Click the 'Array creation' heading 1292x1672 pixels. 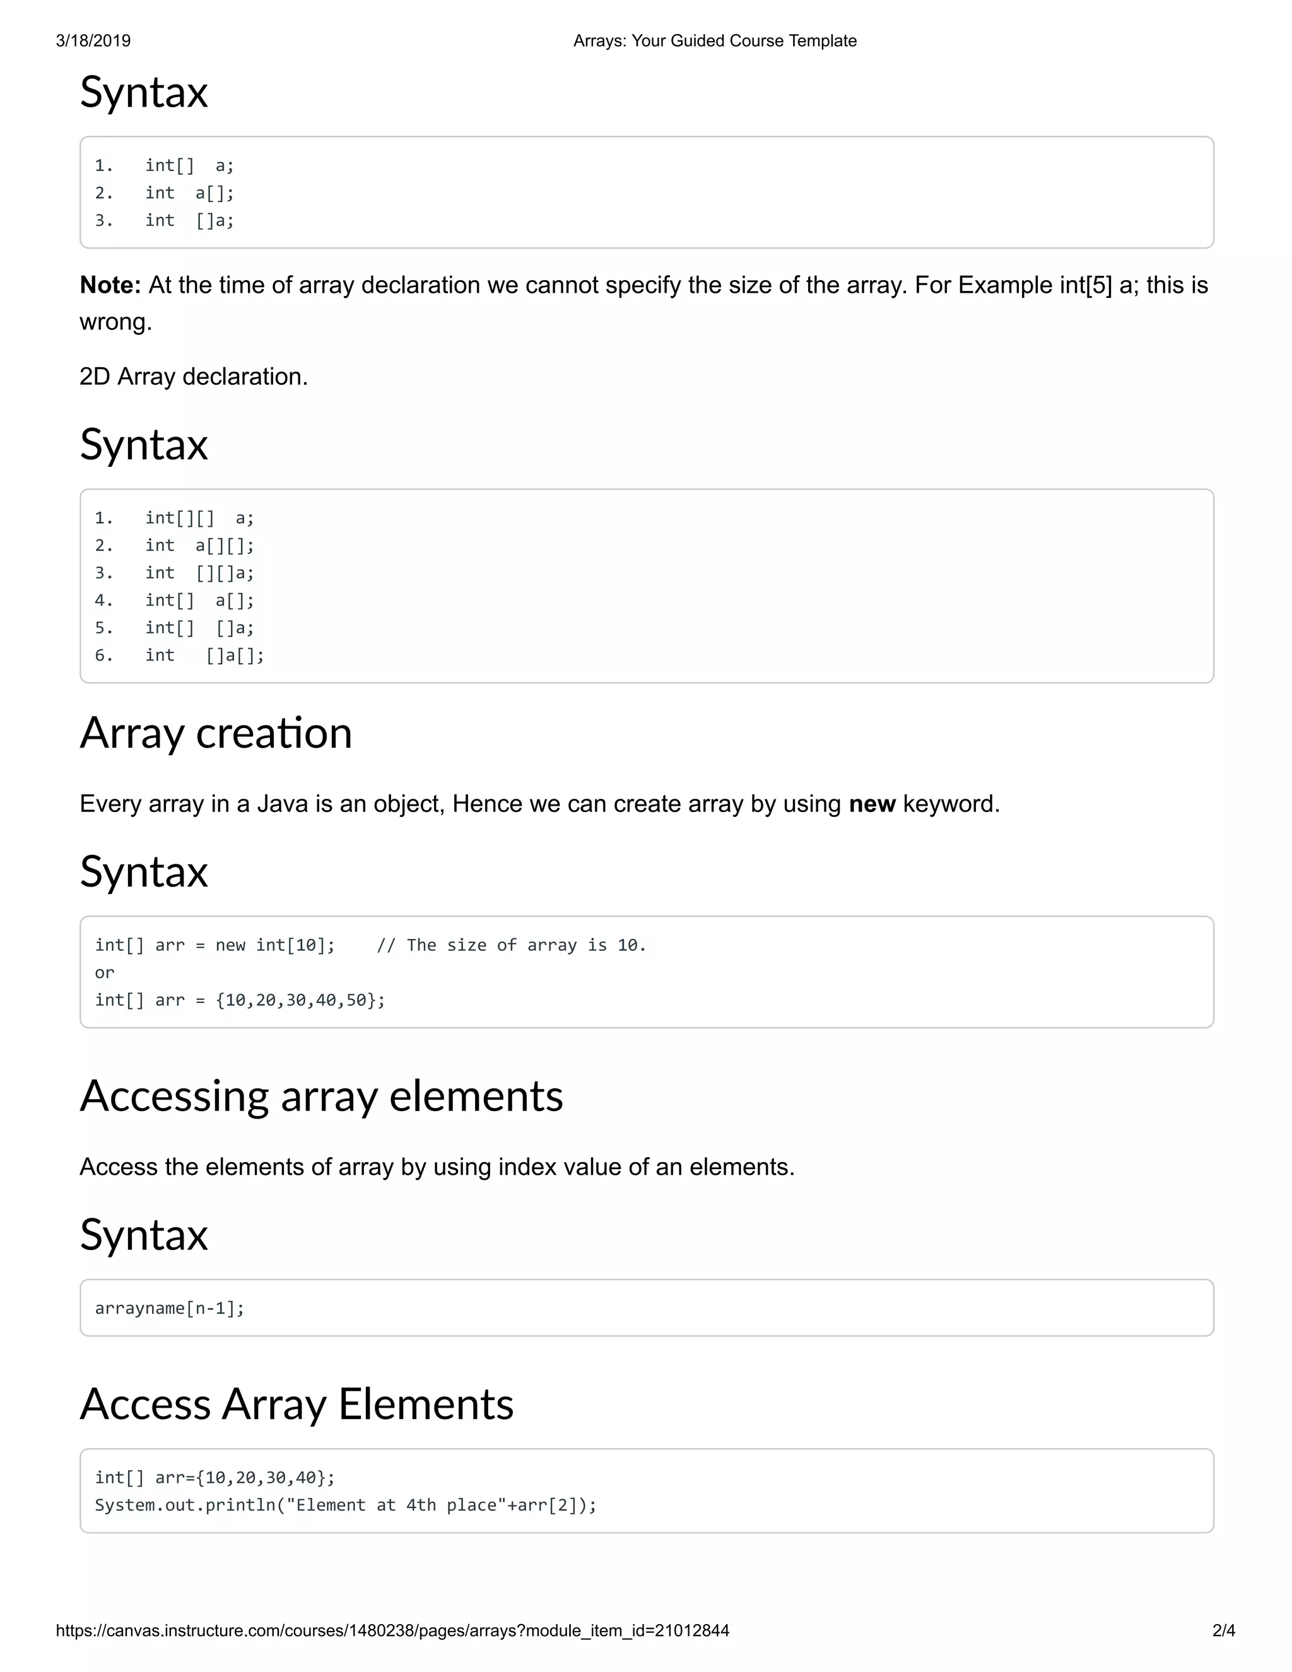(216, 733)
